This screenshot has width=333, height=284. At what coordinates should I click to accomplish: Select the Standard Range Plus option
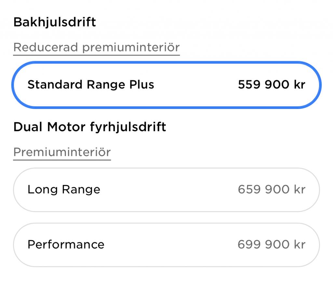coord(166,85)
